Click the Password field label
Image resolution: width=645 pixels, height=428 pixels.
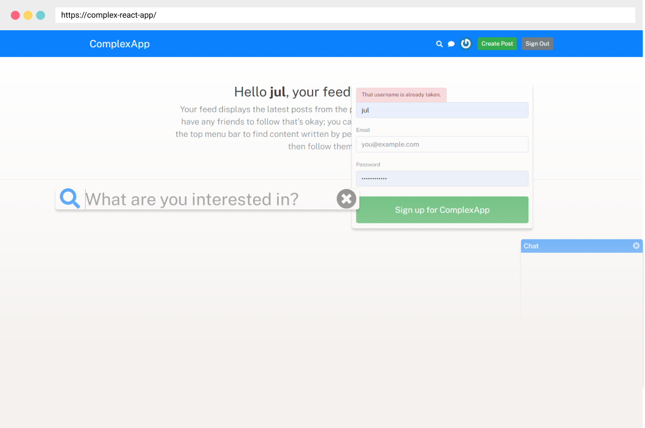(x=368, y=164)
